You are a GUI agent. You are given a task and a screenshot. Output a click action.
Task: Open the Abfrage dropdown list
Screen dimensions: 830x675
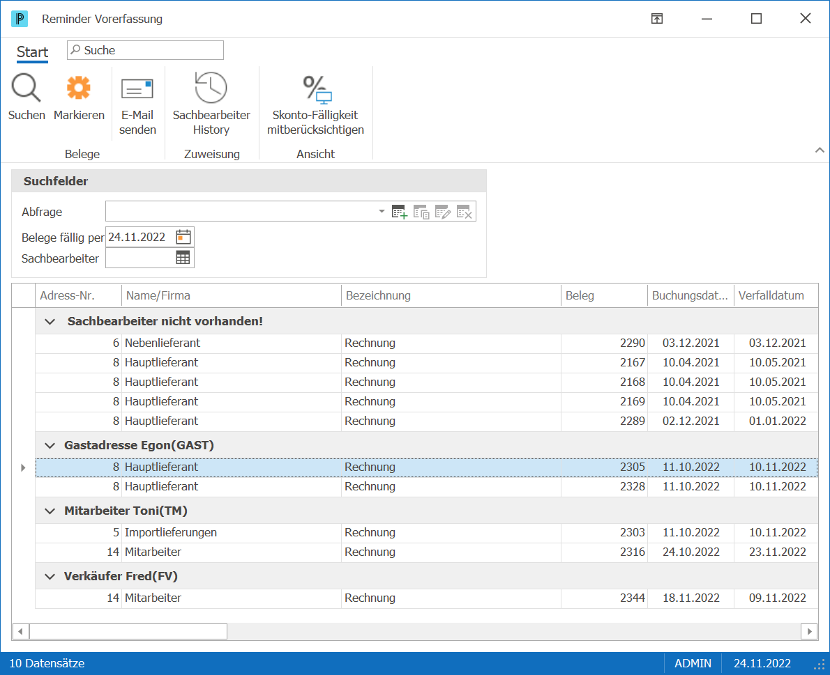point(382,212)
